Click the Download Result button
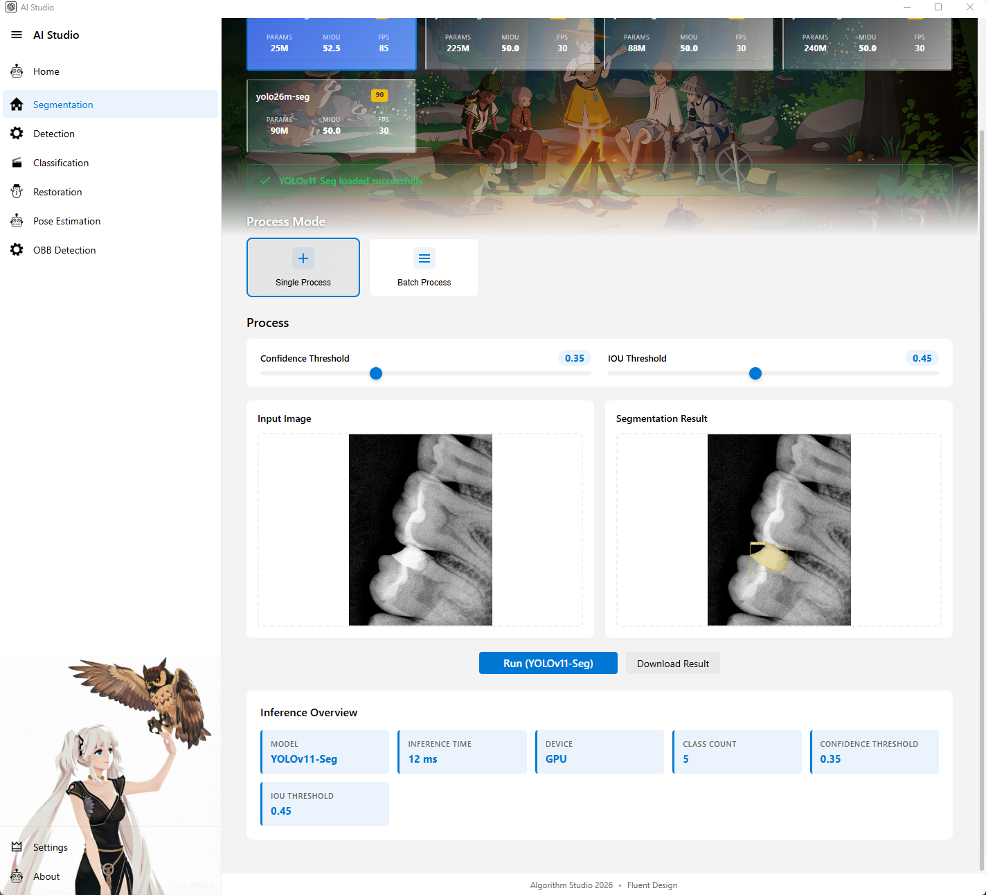 [x=672, y=664]
